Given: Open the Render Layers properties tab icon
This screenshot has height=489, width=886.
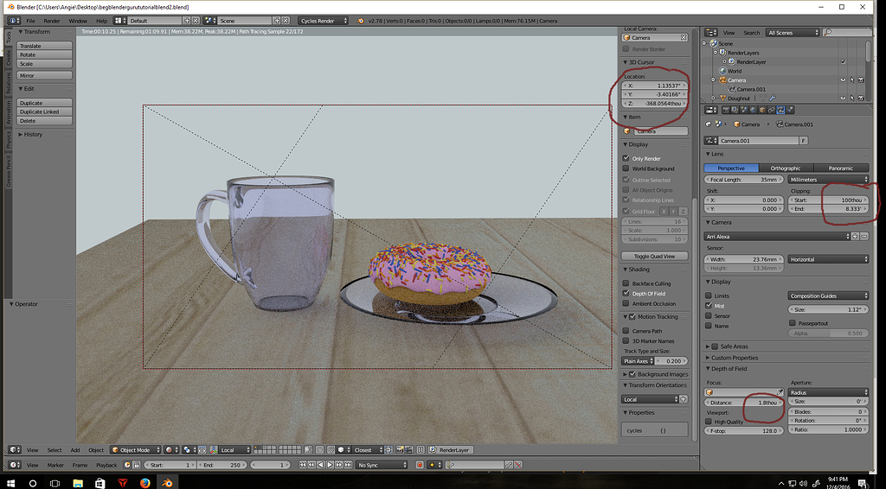Looking at the screenshot, I should click(735, 110).
